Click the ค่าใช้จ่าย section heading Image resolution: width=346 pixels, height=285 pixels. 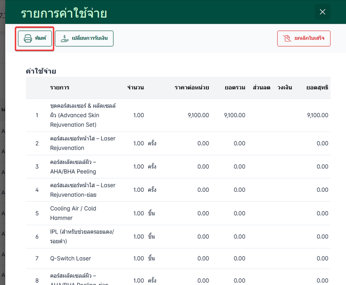pos(41,71)
